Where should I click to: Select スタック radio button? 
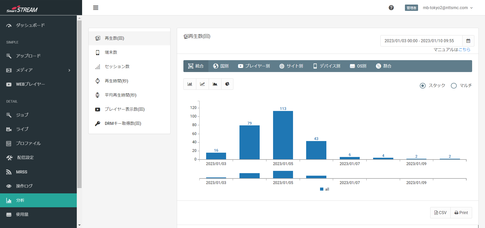(423, 86)
